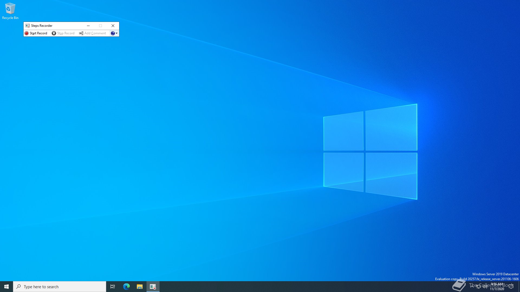Open the Windows Start menu

6,287
